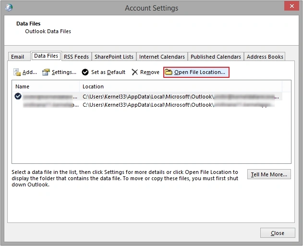Sort by the Name column header

click(46, 86)
